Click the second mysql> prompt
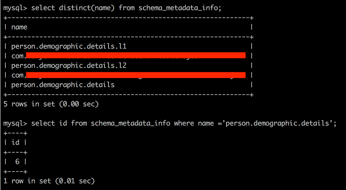 (15, 123)
